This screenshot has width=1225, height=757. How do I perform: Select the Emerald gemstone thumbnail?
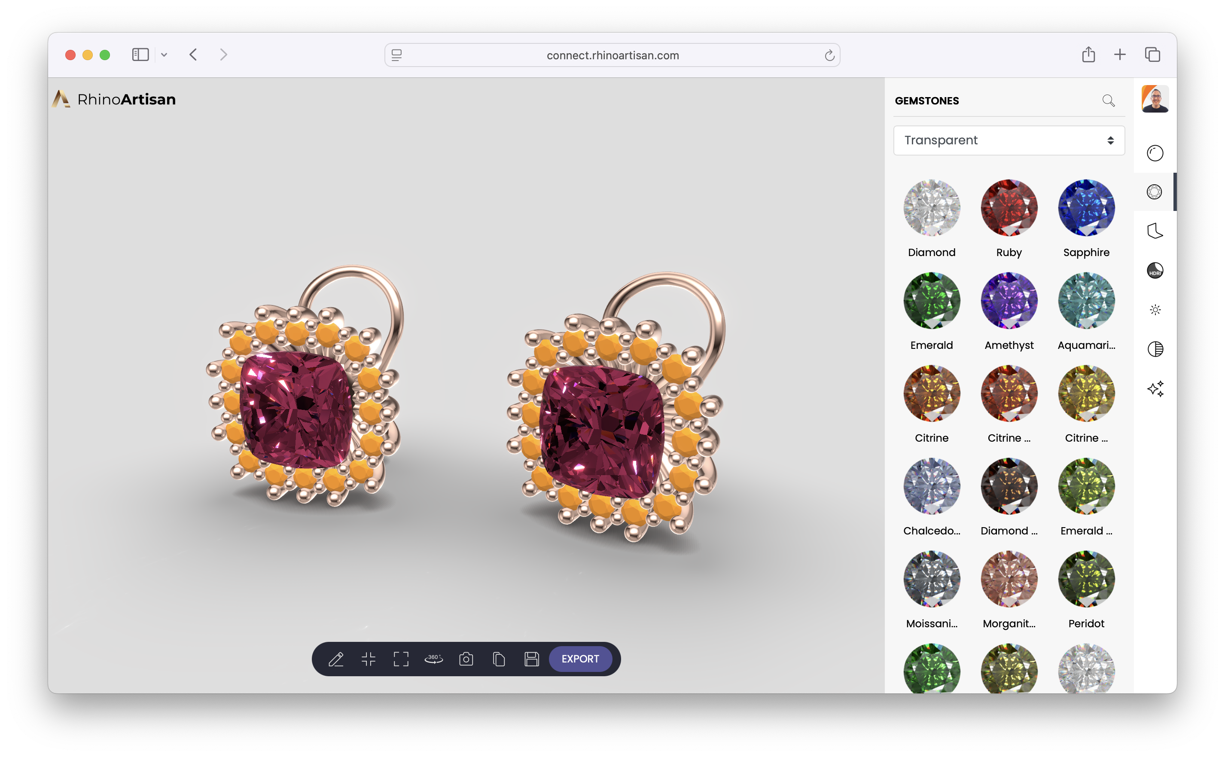(931, 300)
